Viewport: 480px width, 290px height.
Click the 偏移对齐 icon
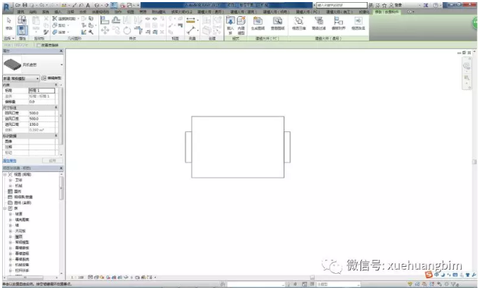tap(338, 21)
